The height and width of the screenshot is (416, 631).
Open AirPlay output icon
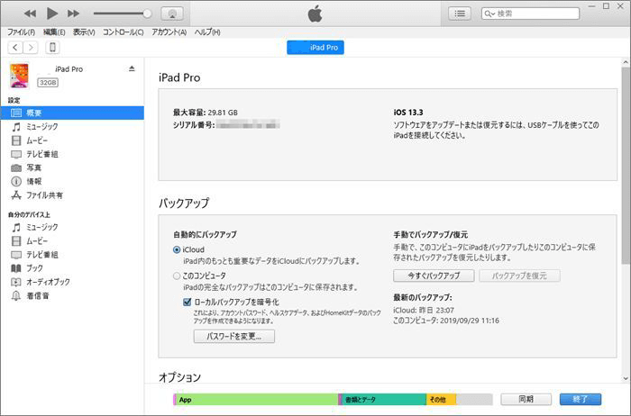tap(173, 14)
